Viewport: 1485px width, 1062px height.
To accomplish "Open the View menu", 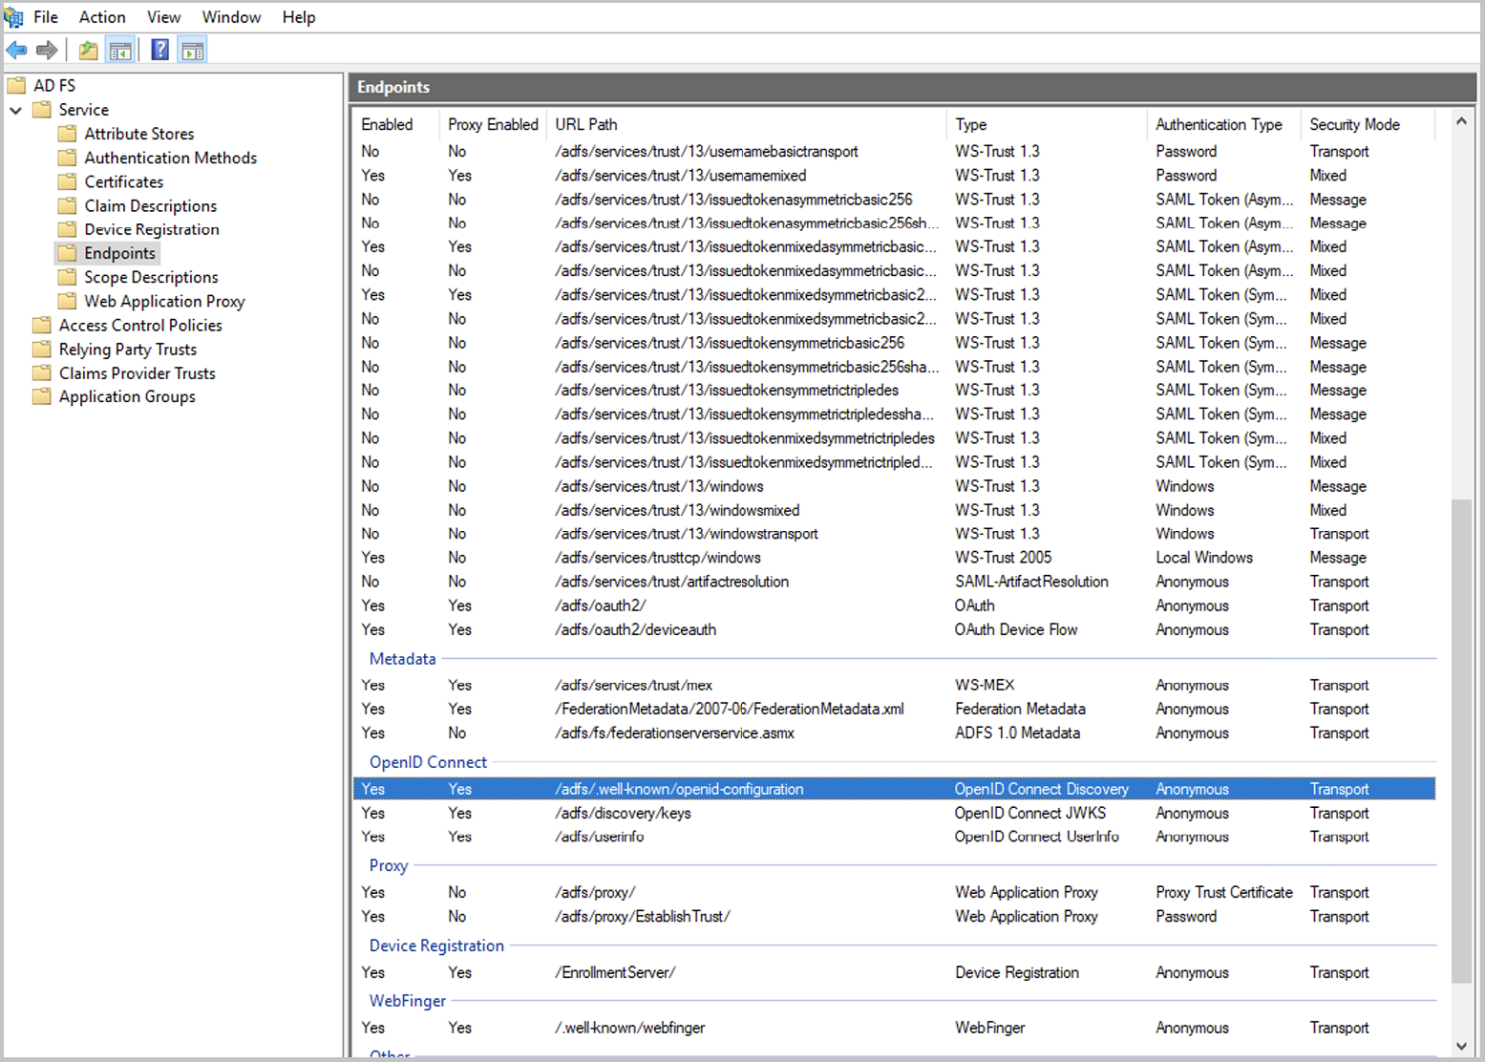I will [x=163, y=16].
